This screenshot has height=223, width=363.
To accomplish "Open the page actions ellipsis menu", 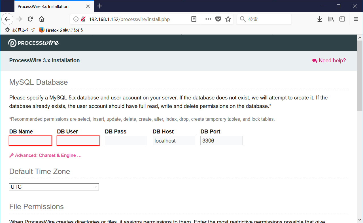I will (208, 19).
